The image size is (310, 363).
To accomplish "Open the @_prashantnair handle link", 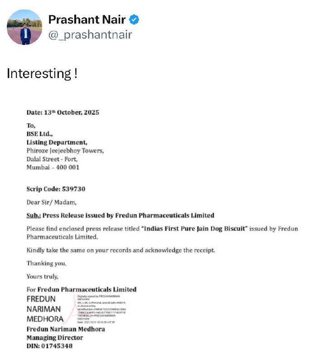I will pos(90,34).
